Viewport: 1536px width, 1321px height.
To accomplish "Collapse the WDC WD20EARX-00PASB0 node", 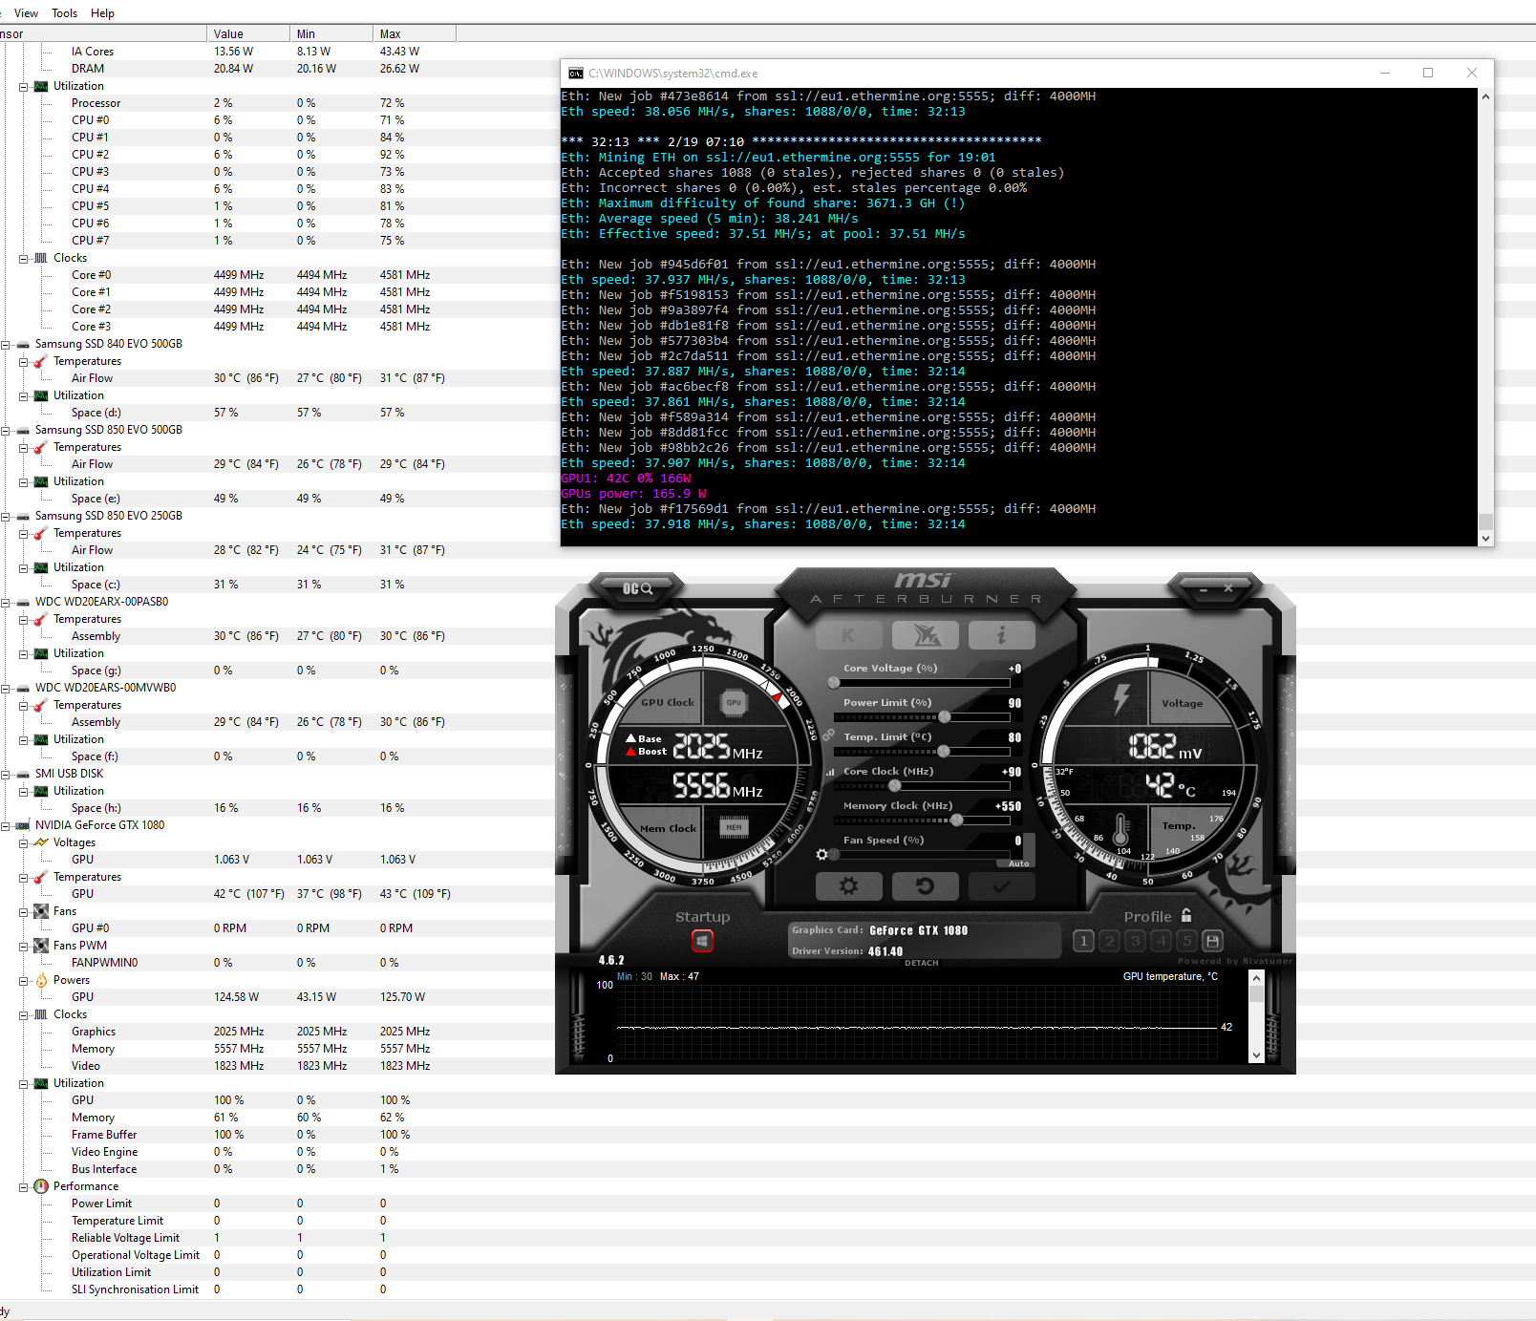I will click(x=6, y=602).
